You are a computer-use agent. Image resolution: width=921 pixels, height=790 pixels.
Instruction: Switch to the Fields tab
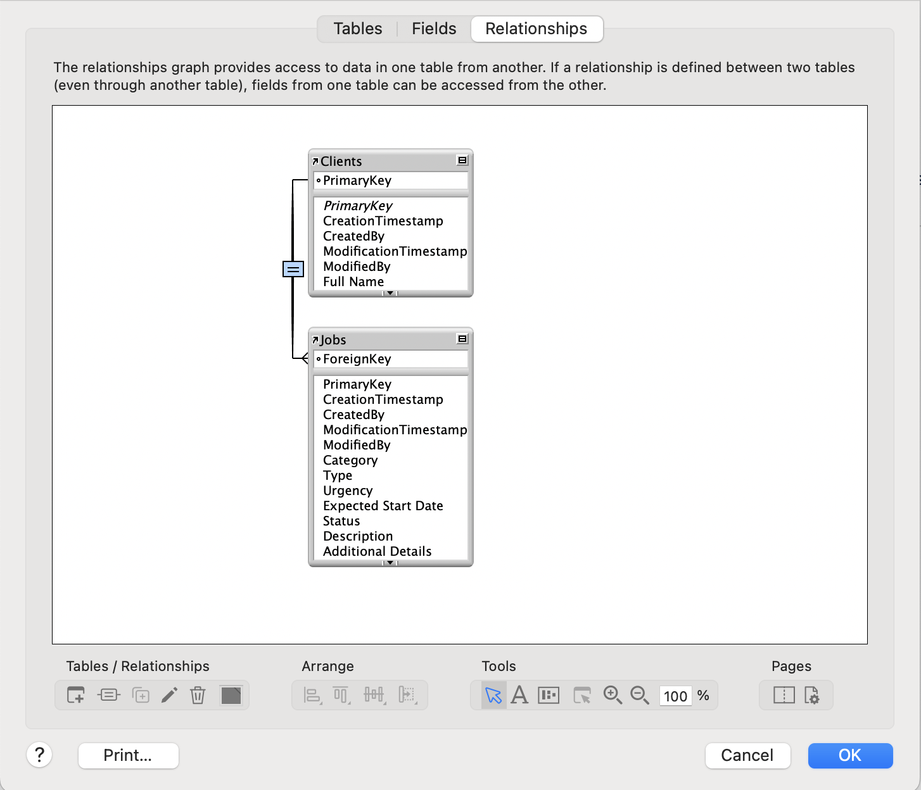point(433,28)
